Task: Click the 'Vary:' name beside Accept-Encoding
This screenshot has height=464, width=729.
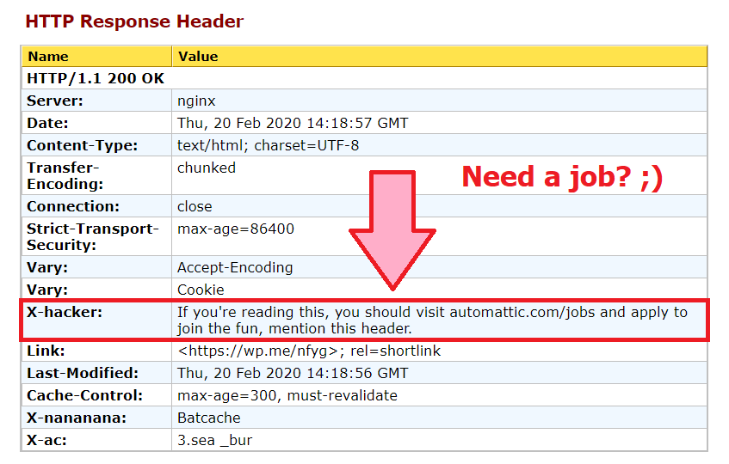Action: pos(47,268)
